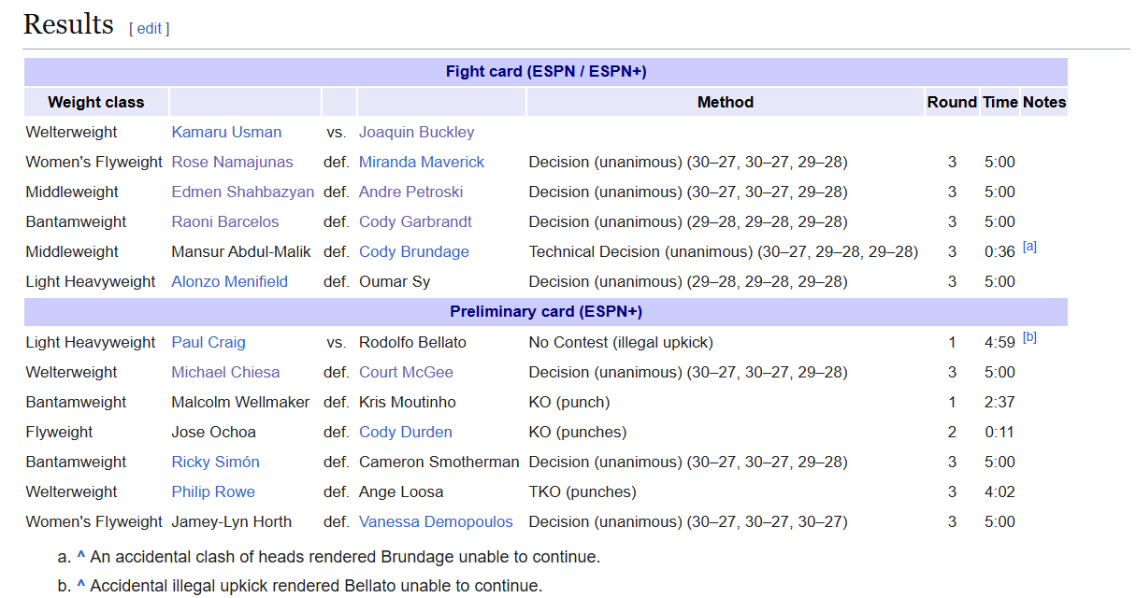This screenshot has height=598, width=1136.
Task: Open the Edmen Shahbazyan link
Action: [x=243, y=192]
